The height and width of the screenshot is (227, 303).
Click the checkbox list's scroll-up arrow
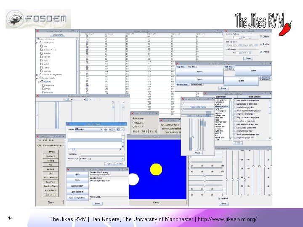pos(270,100)
